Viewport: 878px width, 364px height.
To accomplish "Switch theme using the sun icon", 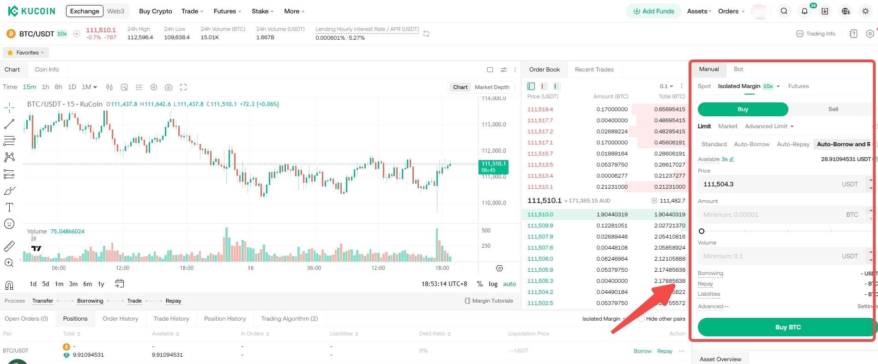I will (866, 11).
